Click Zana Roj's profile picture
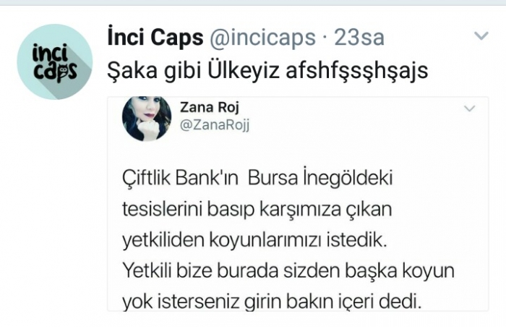 [x=147, y=118]
